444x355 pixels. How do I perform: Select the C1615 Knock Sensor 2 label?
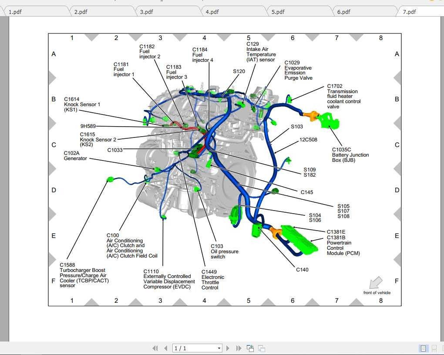point(98,139)
